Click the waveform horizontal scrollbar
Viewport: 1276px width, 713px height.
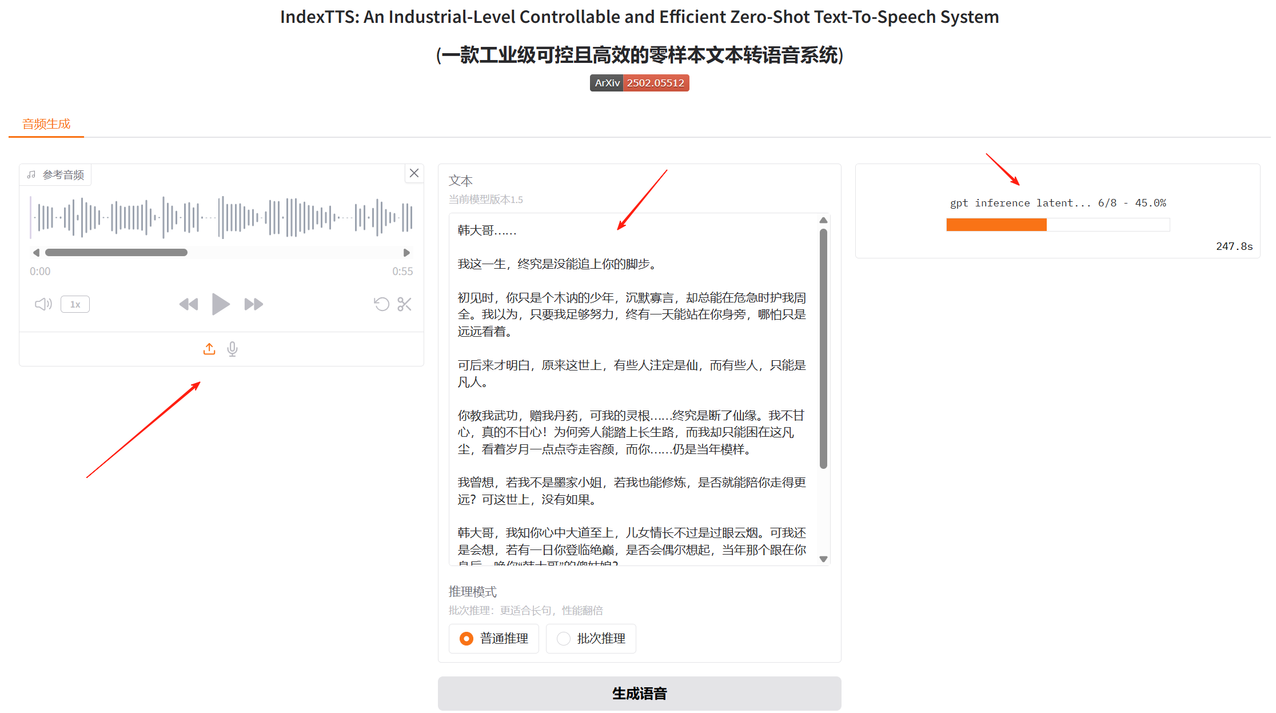click(116, 253)
